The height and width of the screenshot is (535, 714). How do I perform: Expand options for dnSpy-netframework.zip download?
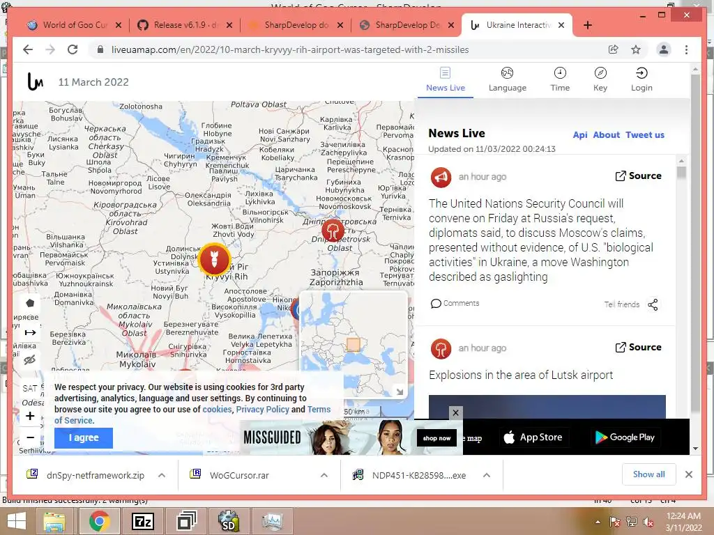tap(162, 475)
